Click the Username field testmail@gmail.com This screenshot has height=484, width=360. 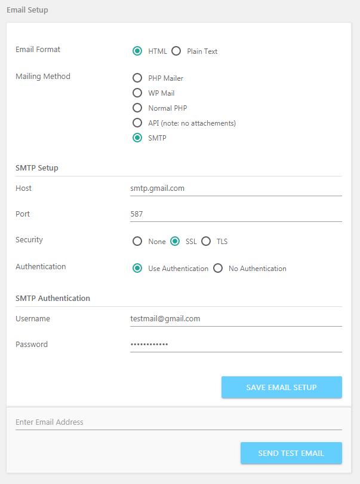(x=236, y=318)
